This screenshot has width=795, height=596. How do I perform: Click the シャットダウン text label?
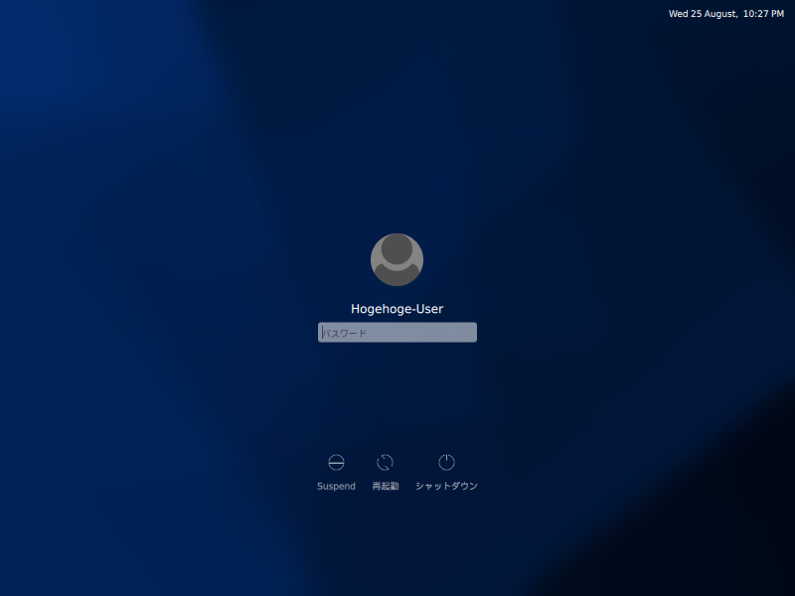446,486
